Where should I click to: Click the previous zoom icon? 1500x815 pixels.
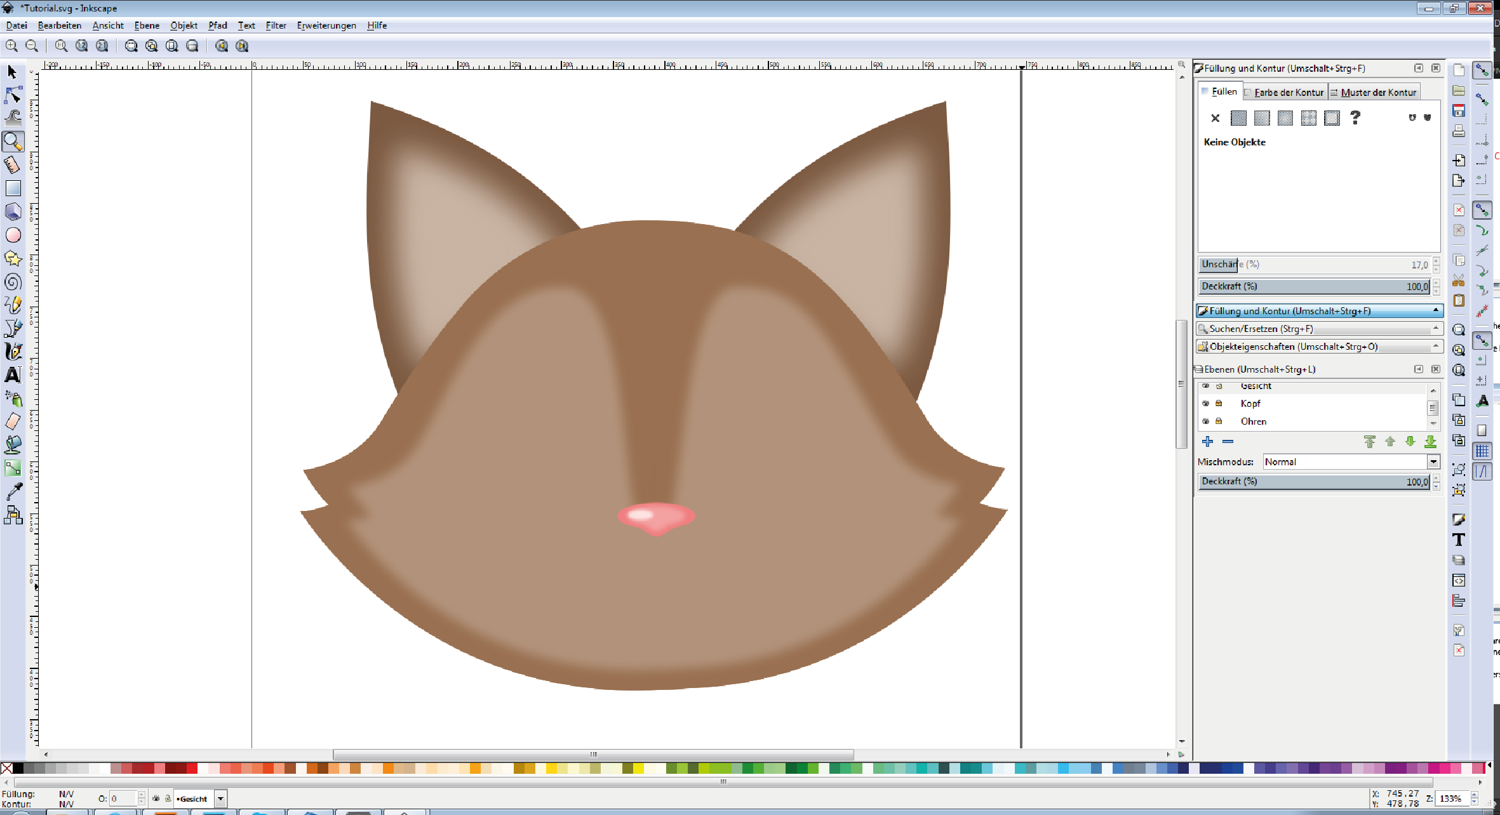[x=221, y=46]
